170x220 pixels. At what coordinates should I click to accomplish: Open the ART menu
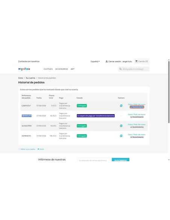point(73,69)
